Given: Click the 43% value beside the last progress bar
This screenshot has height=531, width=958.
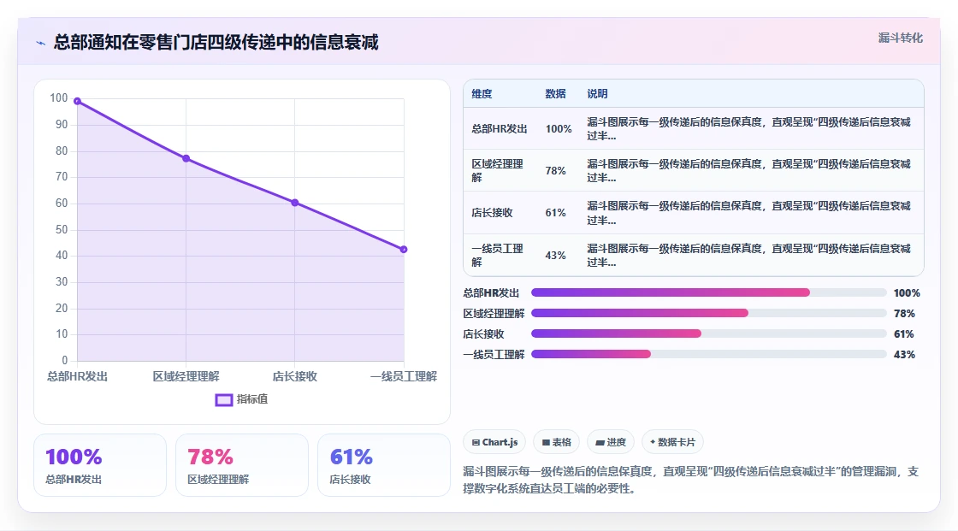Looking at the screenshot, I should [x=904, y=354].
